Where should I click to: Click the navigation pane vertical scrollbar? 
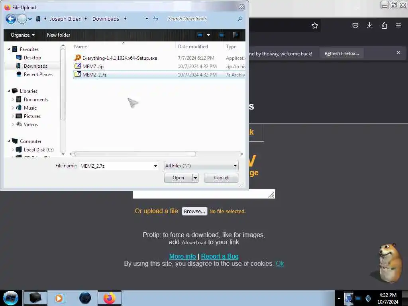pyautogui.click(x=63, y=84)
